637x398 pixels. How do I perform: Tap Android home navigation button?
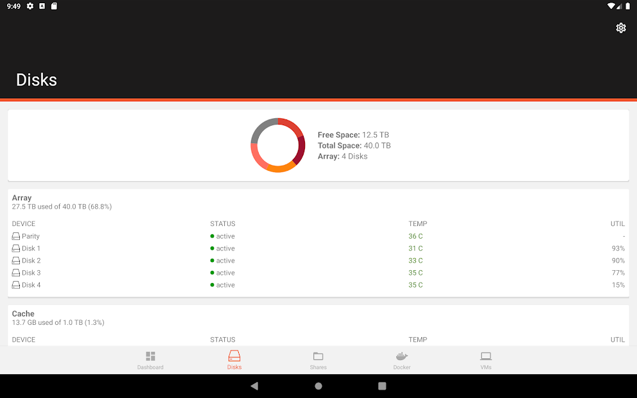pos(318,386)
